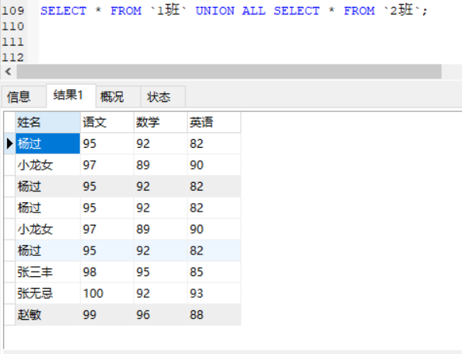Click the row selector beside 张三丰

9,272
